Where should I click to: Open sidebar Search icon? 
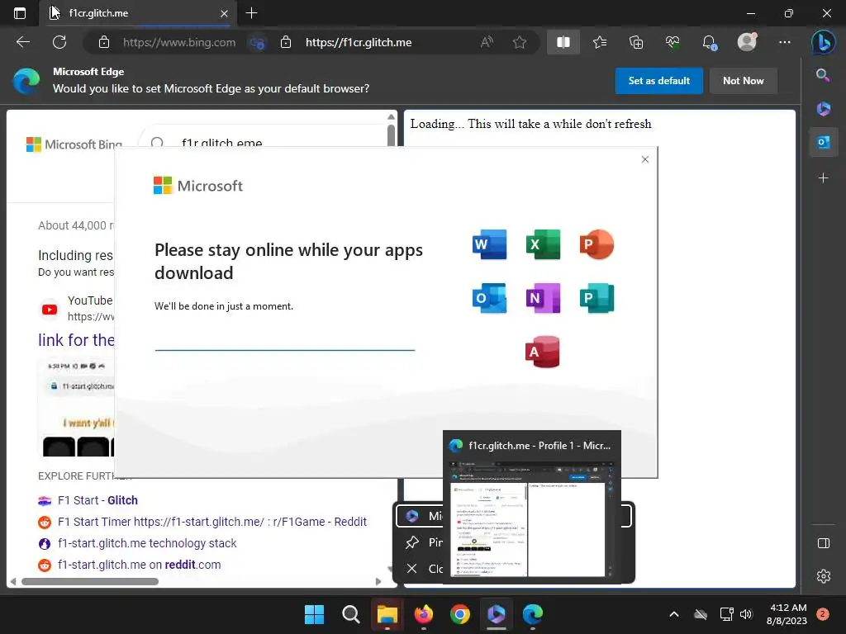tap(823, 75)
